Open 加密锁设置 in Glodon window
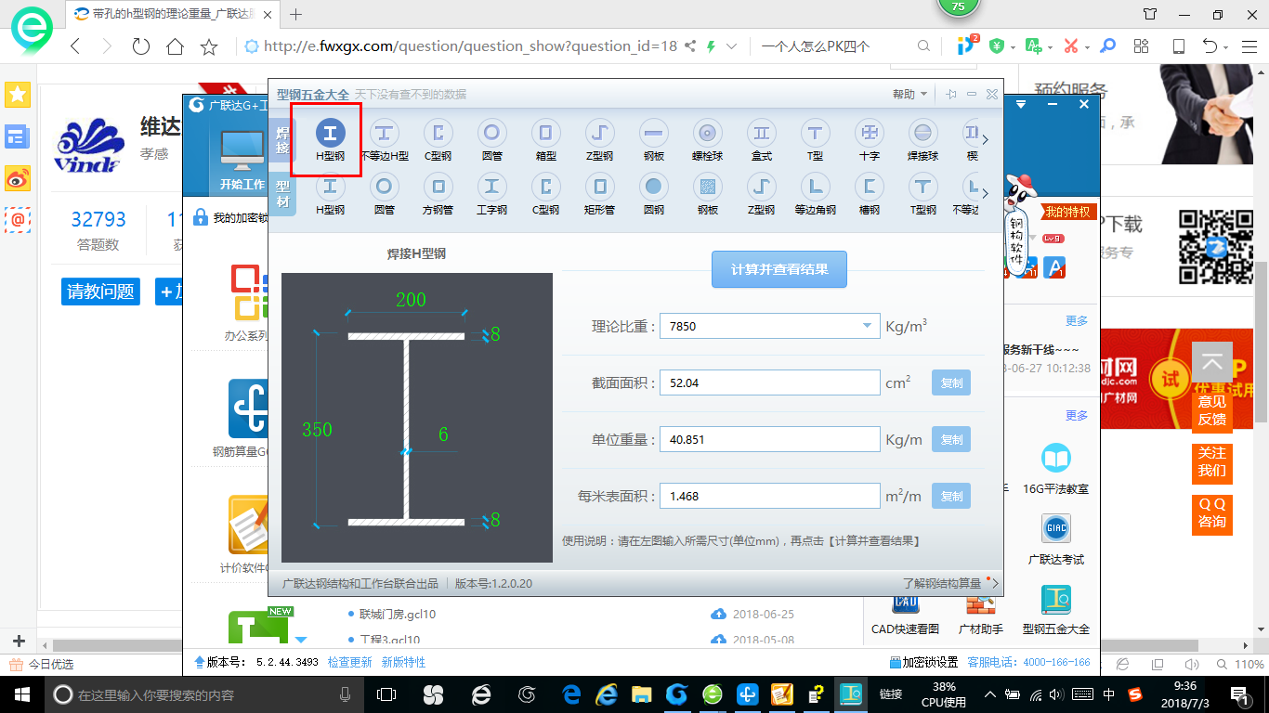 point(923,662)
